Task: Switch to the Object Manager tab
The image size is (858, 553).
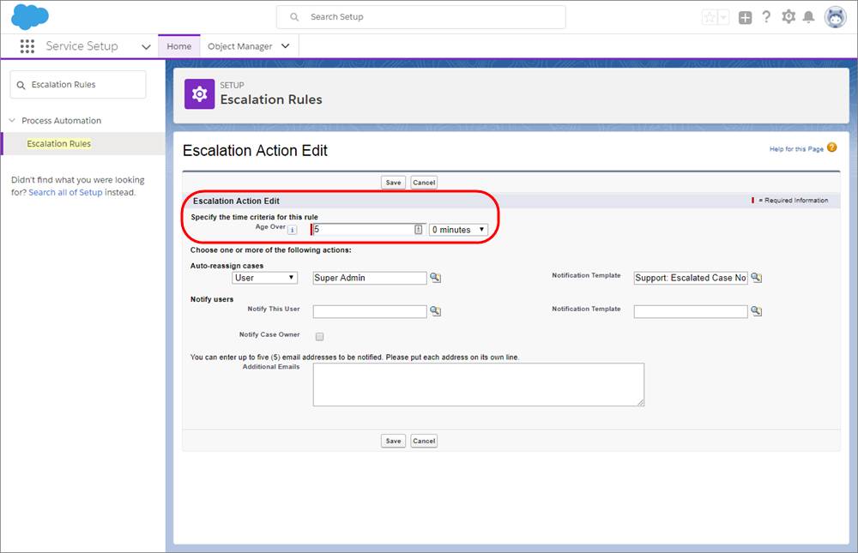Action: click(239, 46)
